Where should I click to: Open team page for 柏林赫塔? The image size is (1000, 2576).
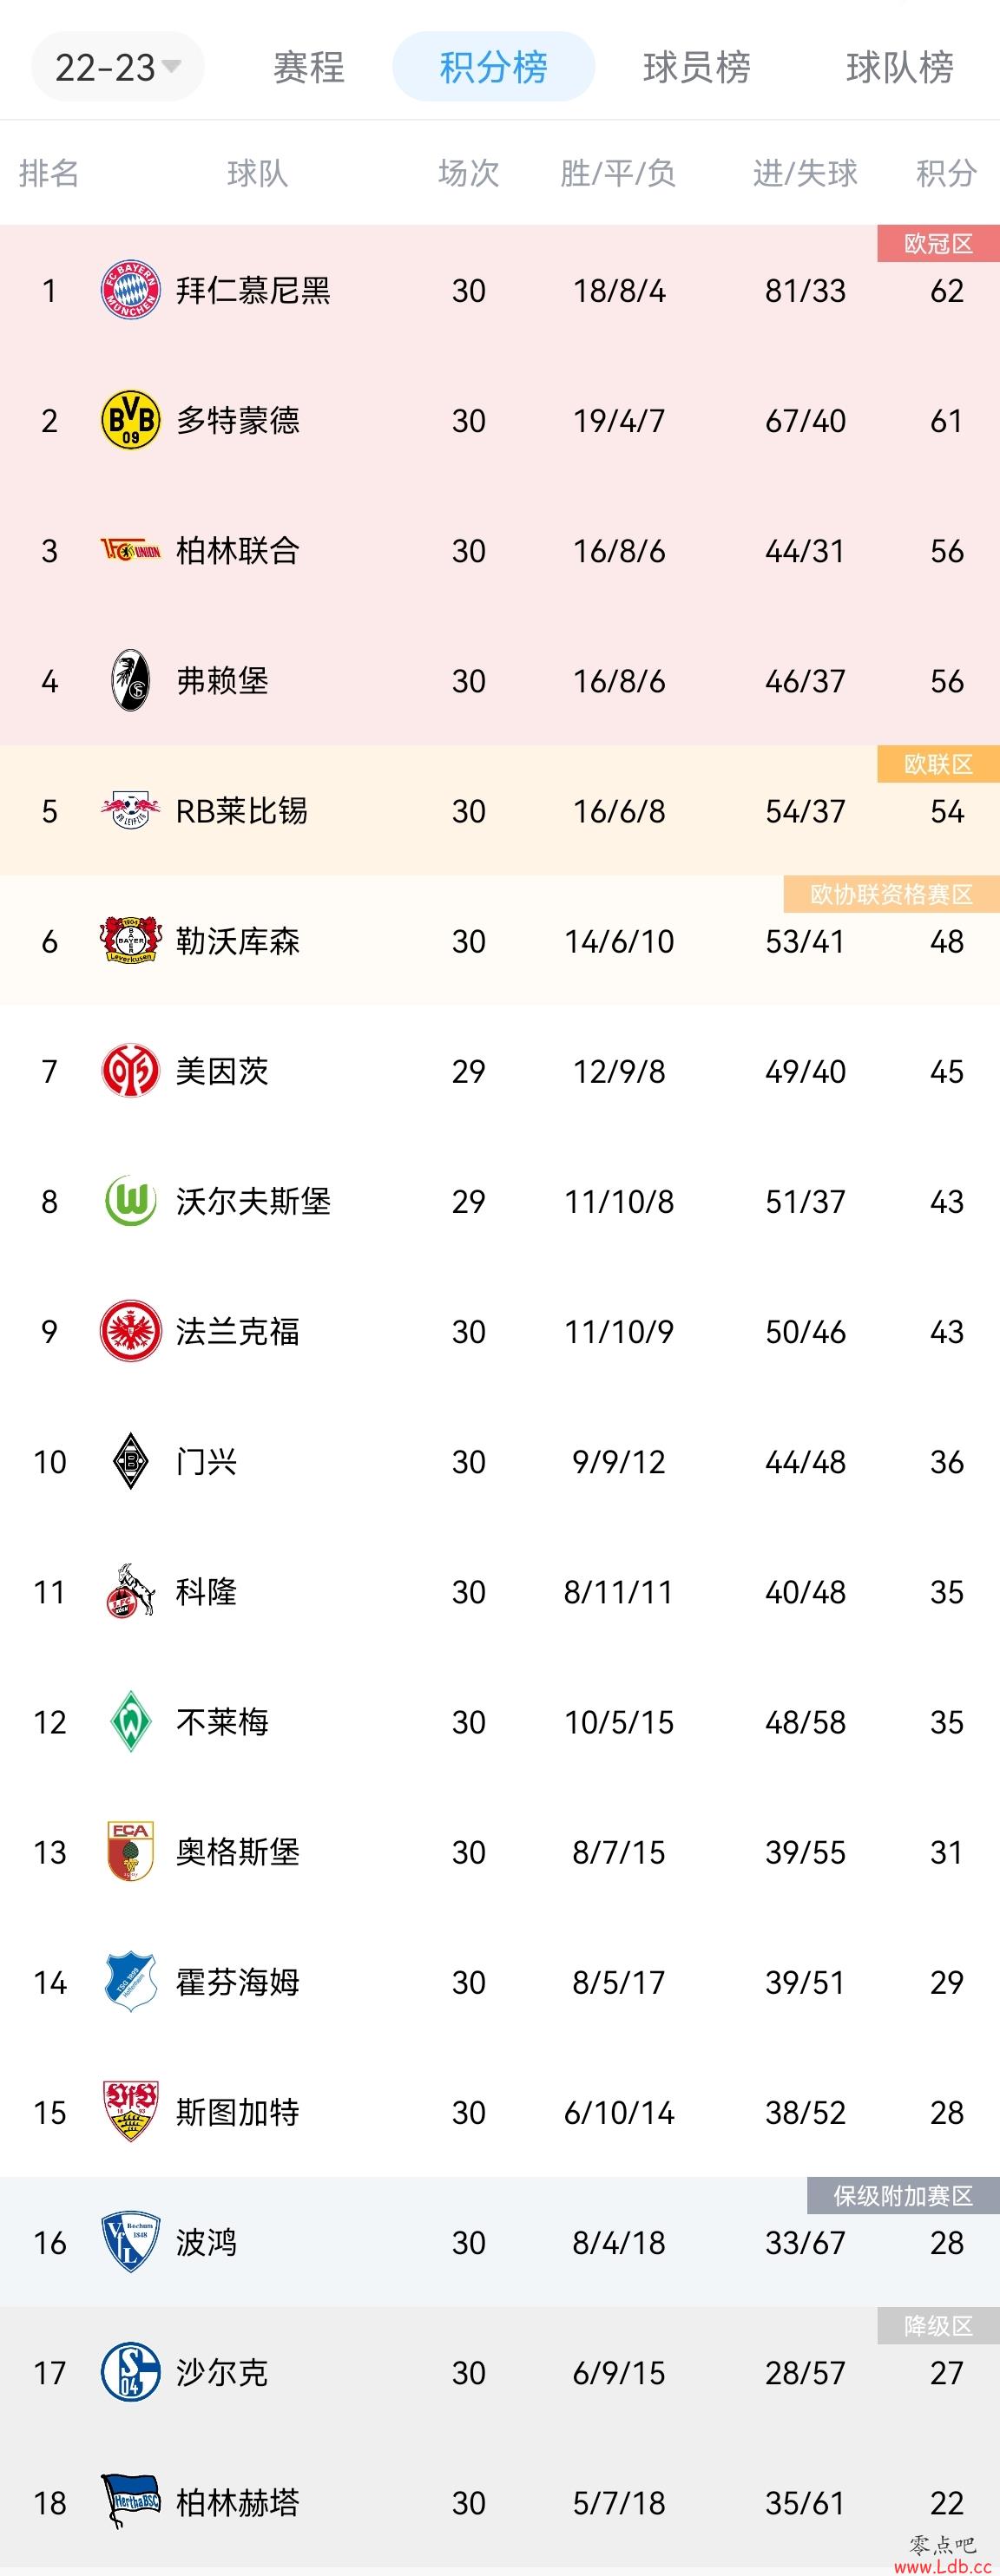tap(238, 2502)
